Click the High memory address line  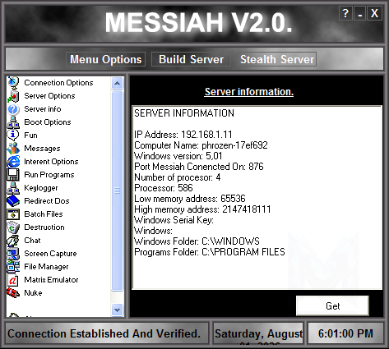tap(202, 209)
